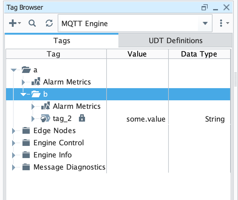Click Alarm Metrics icon under folder b
238x200 pixels.
[x=45, y=106]
